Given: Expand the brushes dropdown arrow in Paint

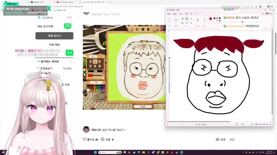Looking at the screenshot, I should pos(198,23).
